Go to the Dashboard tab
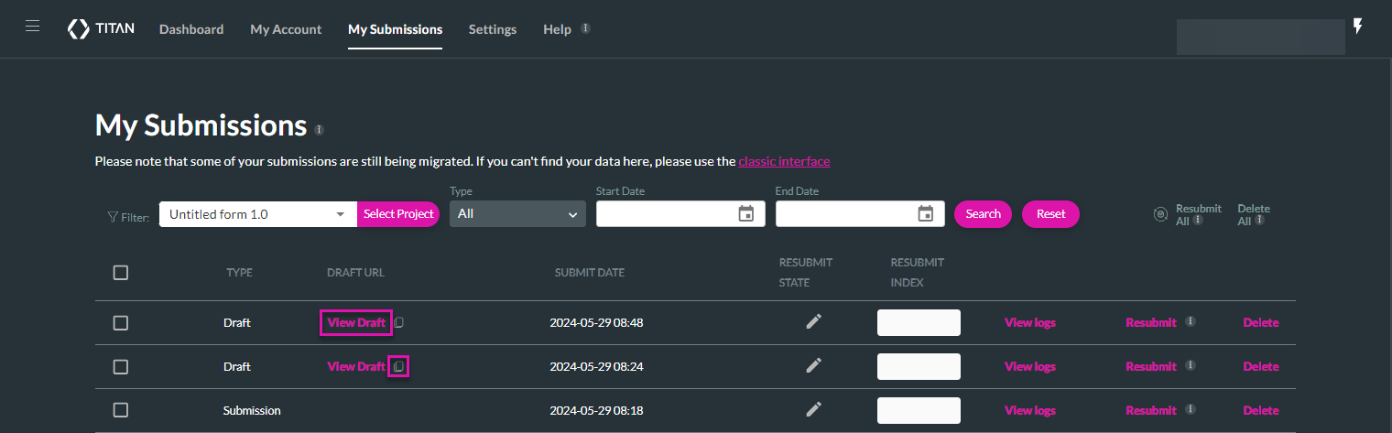Image resolution: width=1392 pixels, height=433 pixels. [x=191, y=29]
